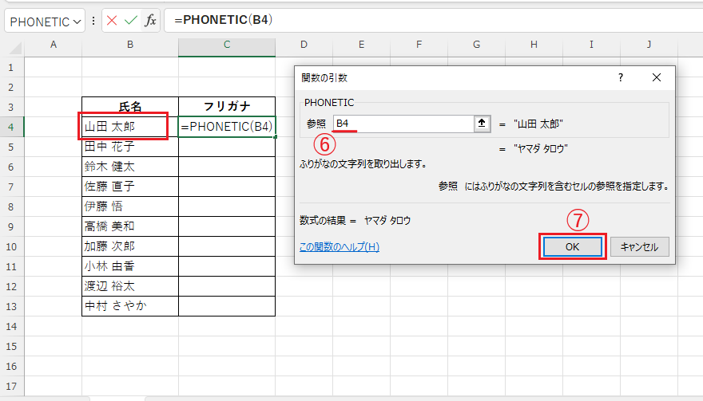703x401 pixels.
Task: Click the フリガナ header cell
Action: pos(227,107)
